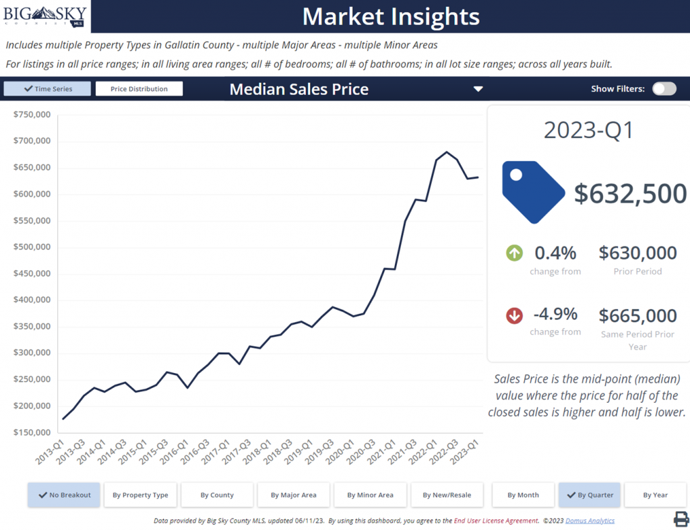Break out data By County
The width and height of the screenshot is (690, 530).
(x=216, y=494)
